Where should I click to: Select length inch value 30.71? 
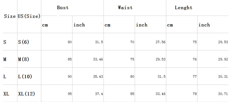tap(223, 94)
